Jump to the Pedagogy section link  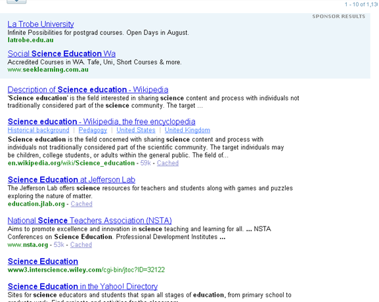click(x=93, y=130)
